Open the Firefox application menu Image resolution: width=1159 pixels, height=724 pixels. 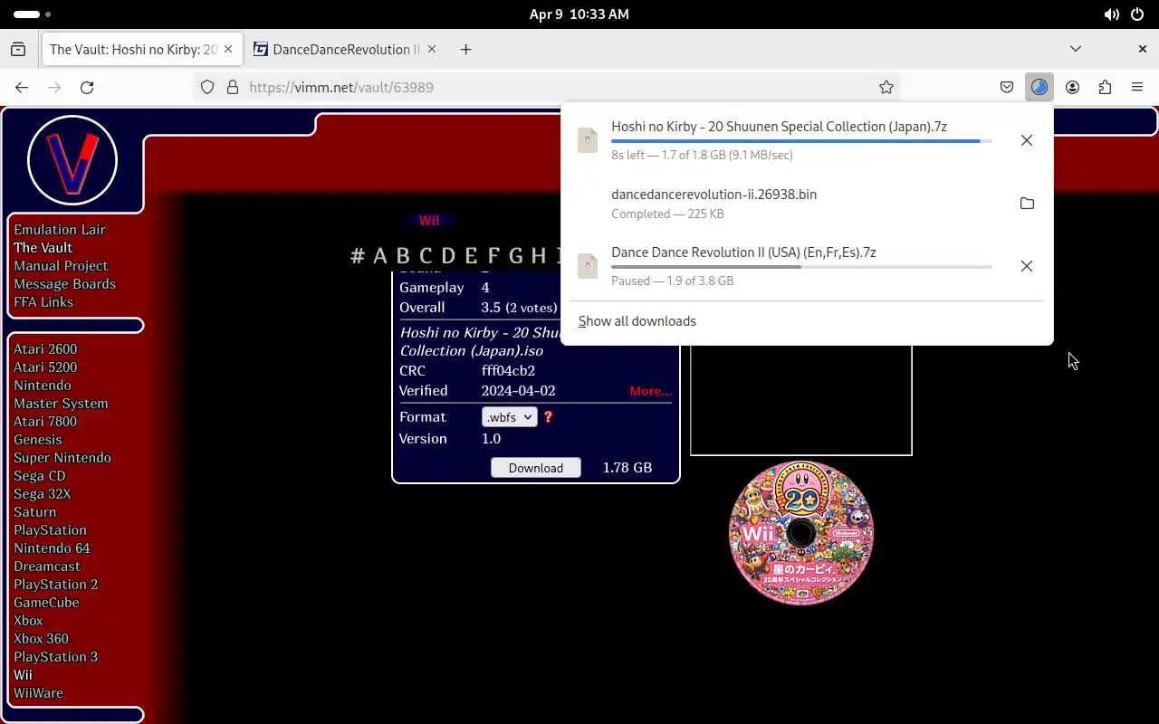1137,87
